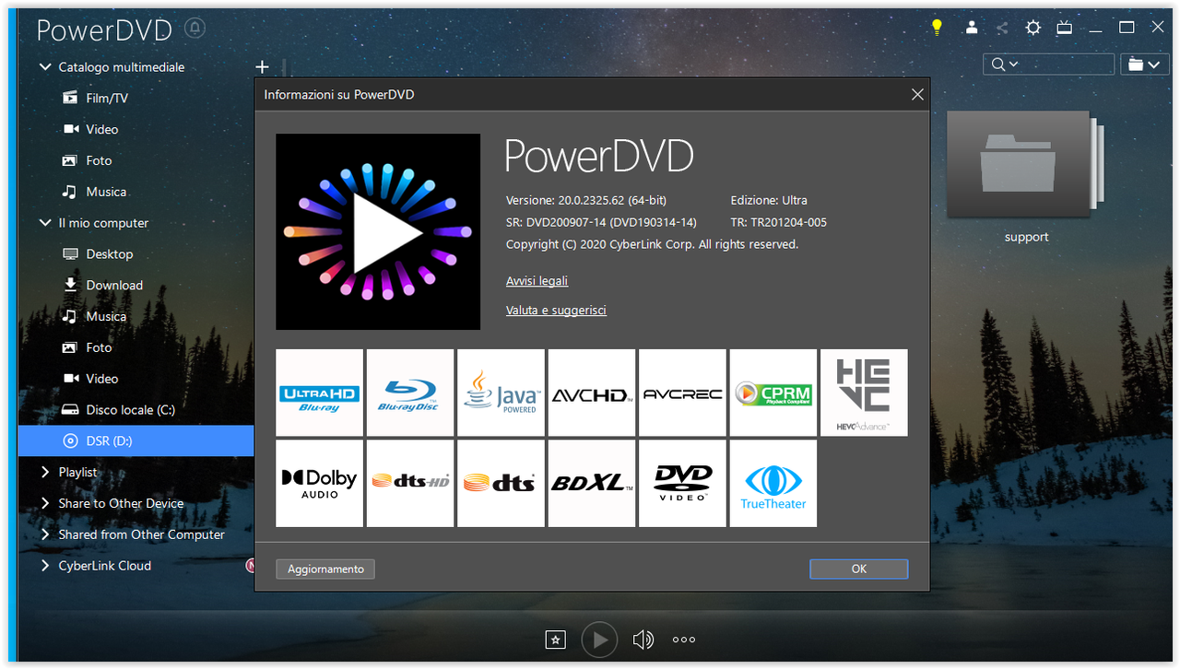Open the folder view dropdown
1180x669 pixels.
pyautogui.click(x=1143, y=64)
